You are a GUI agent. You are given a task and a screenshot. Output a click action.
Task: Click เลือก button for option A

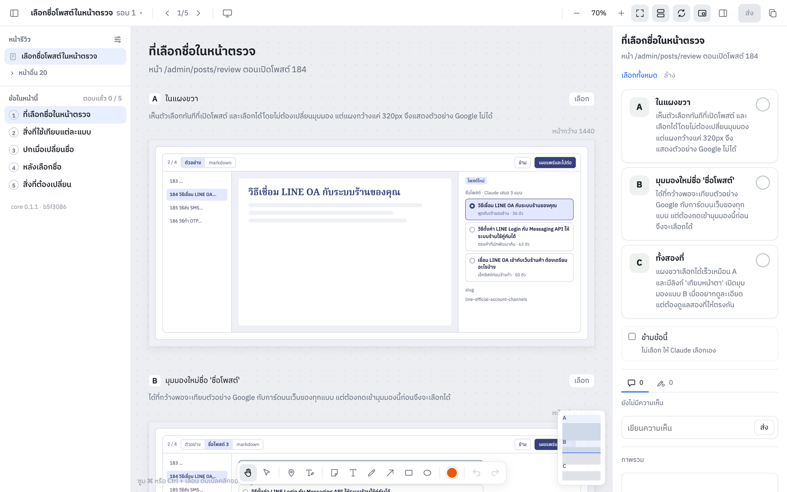point(582,99)
